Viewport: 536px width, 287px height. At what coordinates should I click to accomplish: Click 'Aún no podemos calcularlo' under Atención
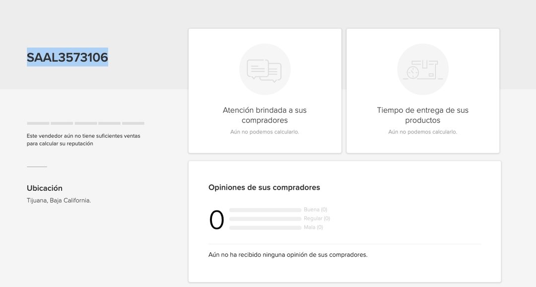(265, 132)
